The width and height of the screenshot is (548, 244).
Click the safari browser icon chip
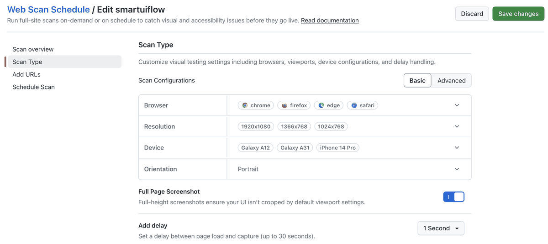[363, 105]
